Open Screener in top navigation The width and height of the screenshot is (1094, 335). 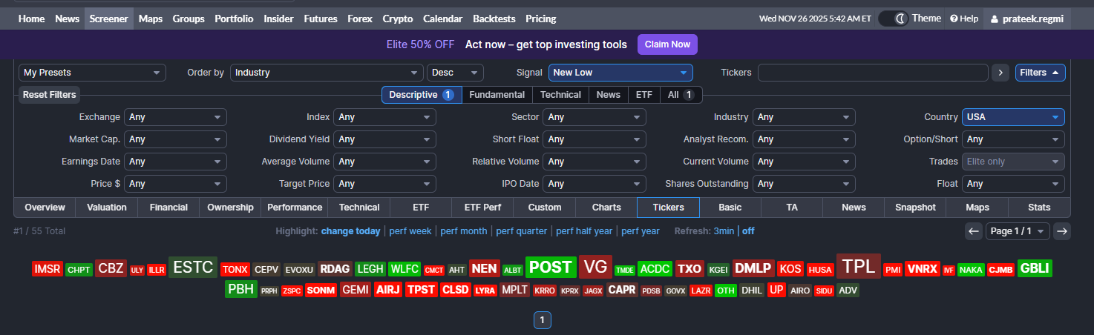pyautogui.click(x=108, y=19)
